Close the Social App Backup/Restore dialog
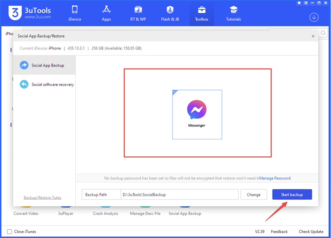 click(313, 36)
